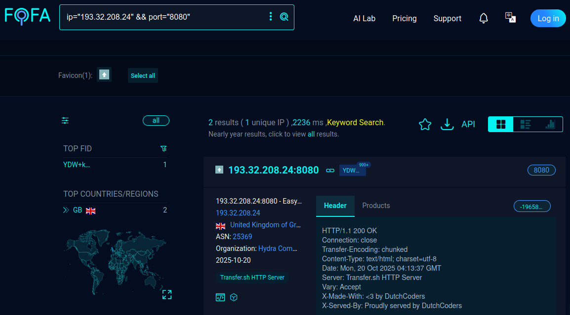The width and height of the screenshot is (570, 315).
Task: Switch to the Products tab
Action: coord(376,206)
